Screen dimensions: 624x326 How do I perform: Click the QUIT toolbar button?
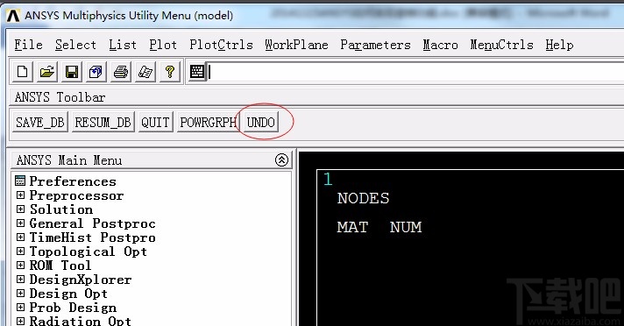tap(155, 122)
